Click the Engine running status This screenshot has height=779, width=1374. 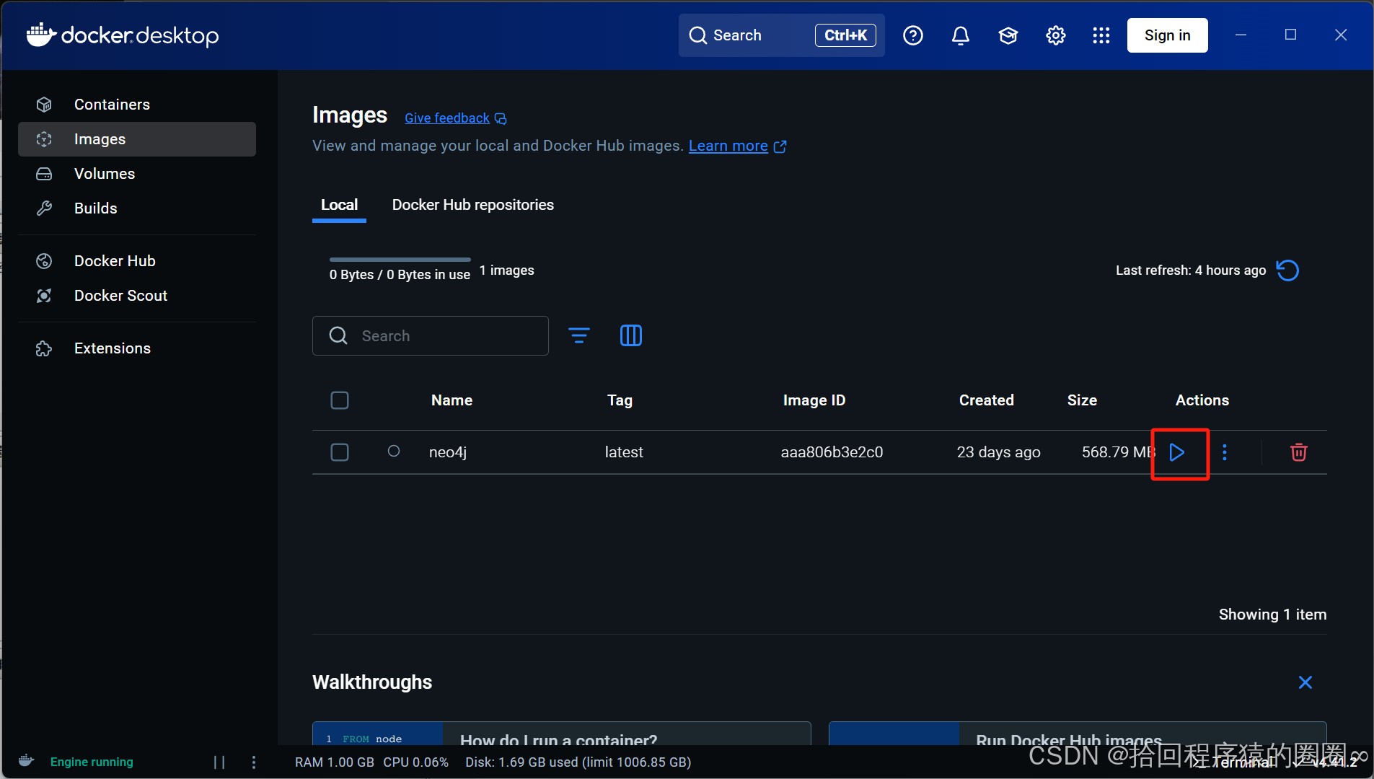click(92, 762)
